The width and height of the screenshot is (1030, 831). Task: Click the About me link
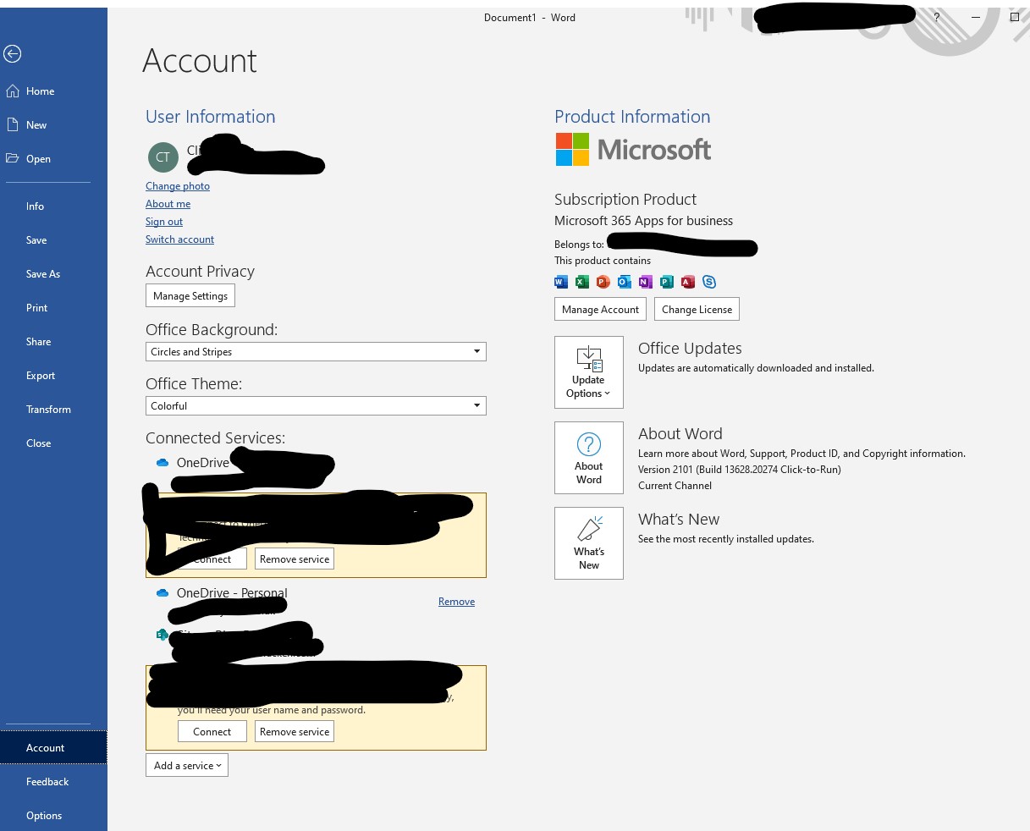point(168,204)
